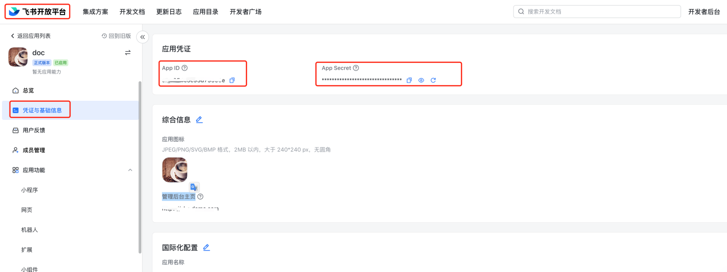Open 总览 in the sidebar
The image size is (727, 272).
(x=70, y=91)
